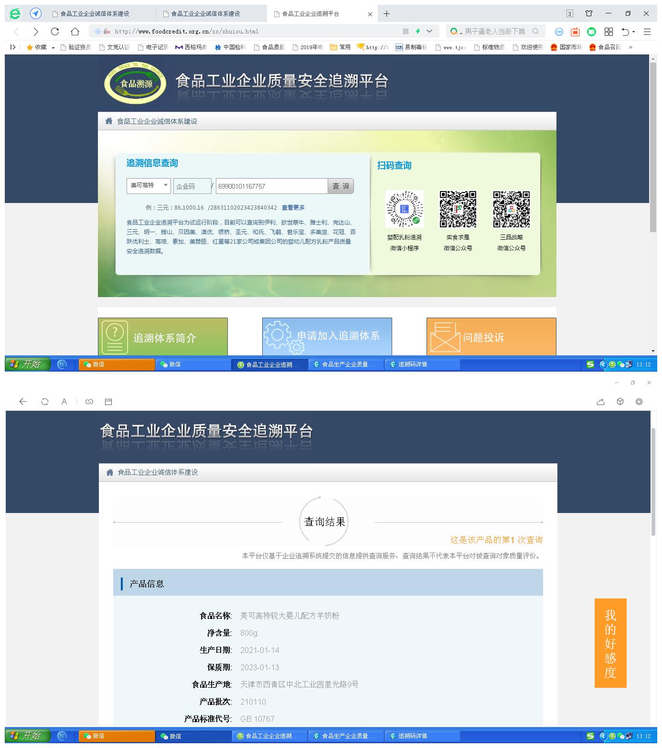The height and width of the screenshot is (748, 662).
Task: Expand hidden bookmarks with the » chevron
Action: (x=631, y=47)
